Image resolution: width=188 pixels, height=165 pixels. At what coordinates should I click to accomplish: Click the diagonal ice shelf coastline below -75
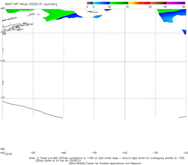(32, 109)
